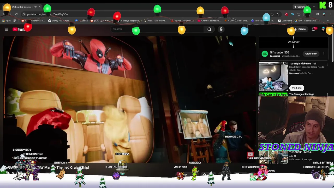This screenshot has height=188, width=334.
Task: Click '100 Night Risk-Free Trial' ad title
Action: 302,63
